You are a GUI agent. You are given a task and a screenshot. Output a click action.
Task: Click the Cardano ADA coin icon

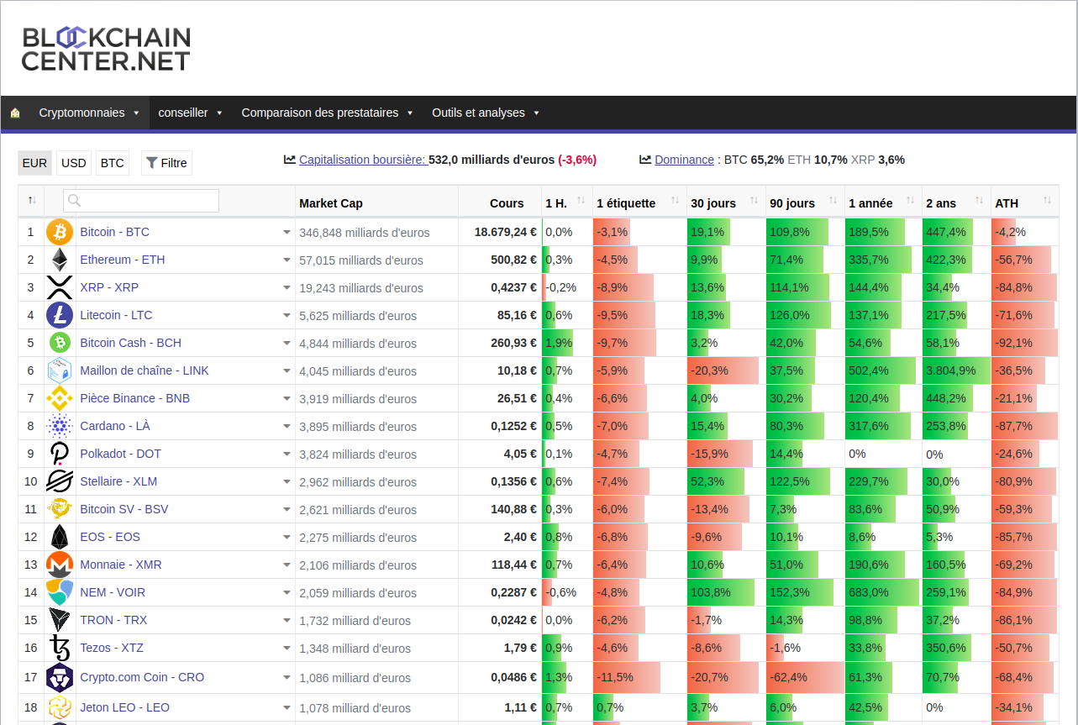click(x=59, y=425)
